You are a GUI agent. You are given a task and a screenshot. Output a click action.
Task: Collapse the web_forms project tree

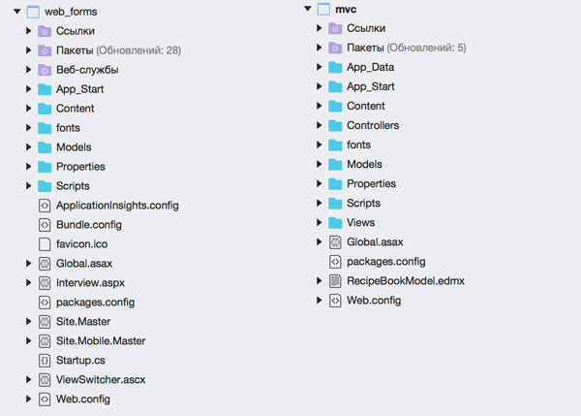pos(17,12)
